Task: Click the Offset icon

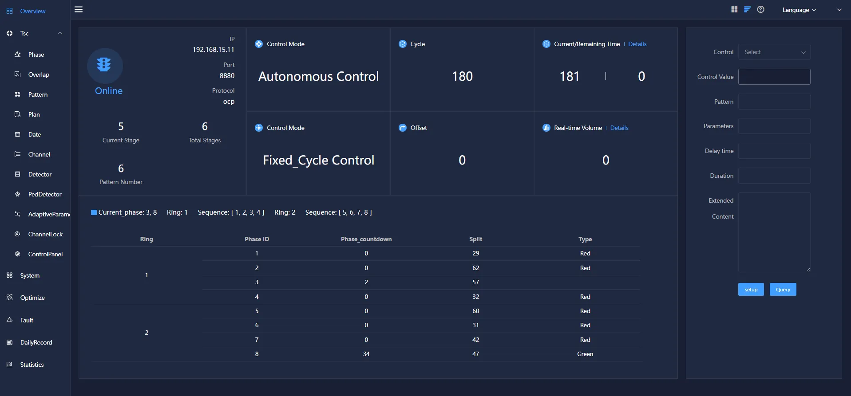Action: [x=403, y=128]
